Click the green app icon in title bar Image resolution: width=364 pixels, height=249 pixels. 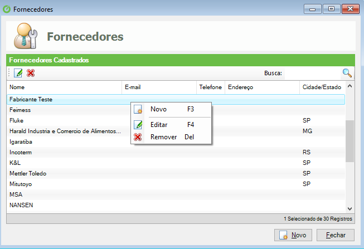7,9
